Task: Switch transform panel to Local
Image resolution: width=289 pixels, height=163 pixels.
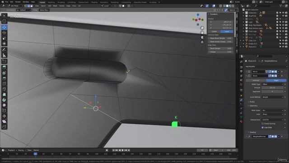Action: (x=227, y=31)
